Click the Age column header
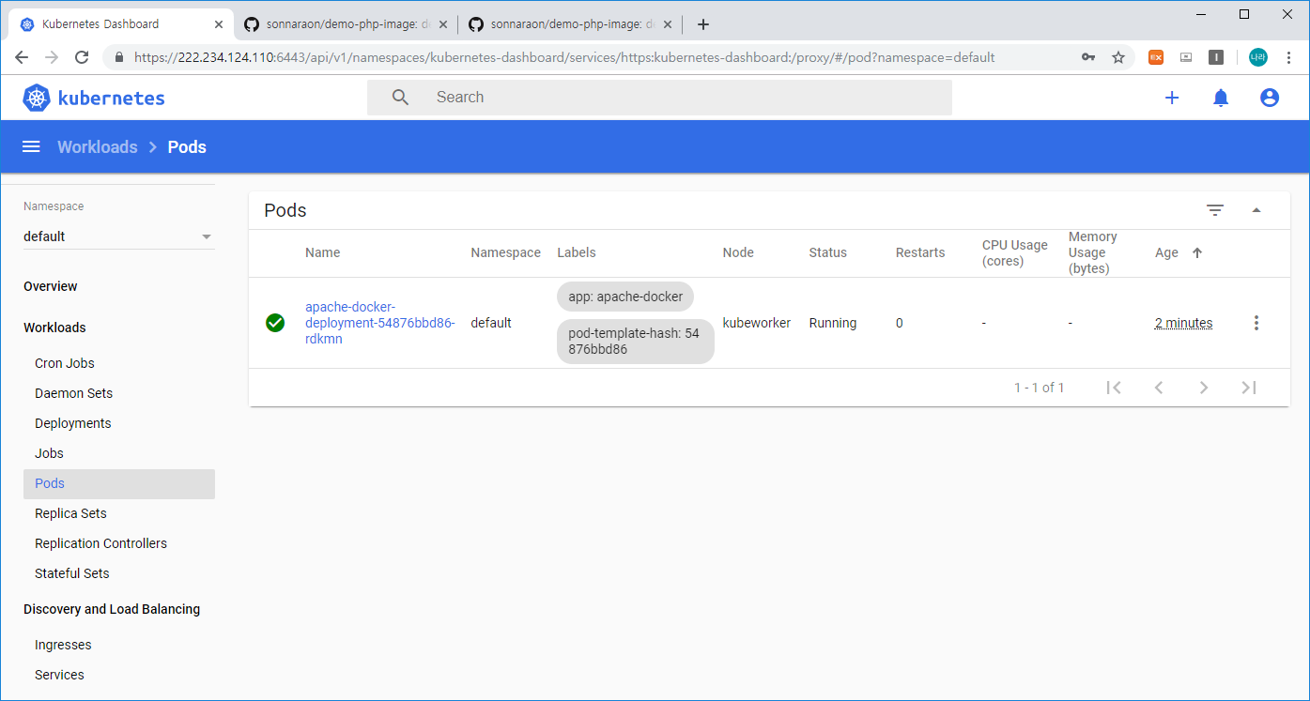The height and width of the screenshot is (701, 1310). pos(1166,252)
